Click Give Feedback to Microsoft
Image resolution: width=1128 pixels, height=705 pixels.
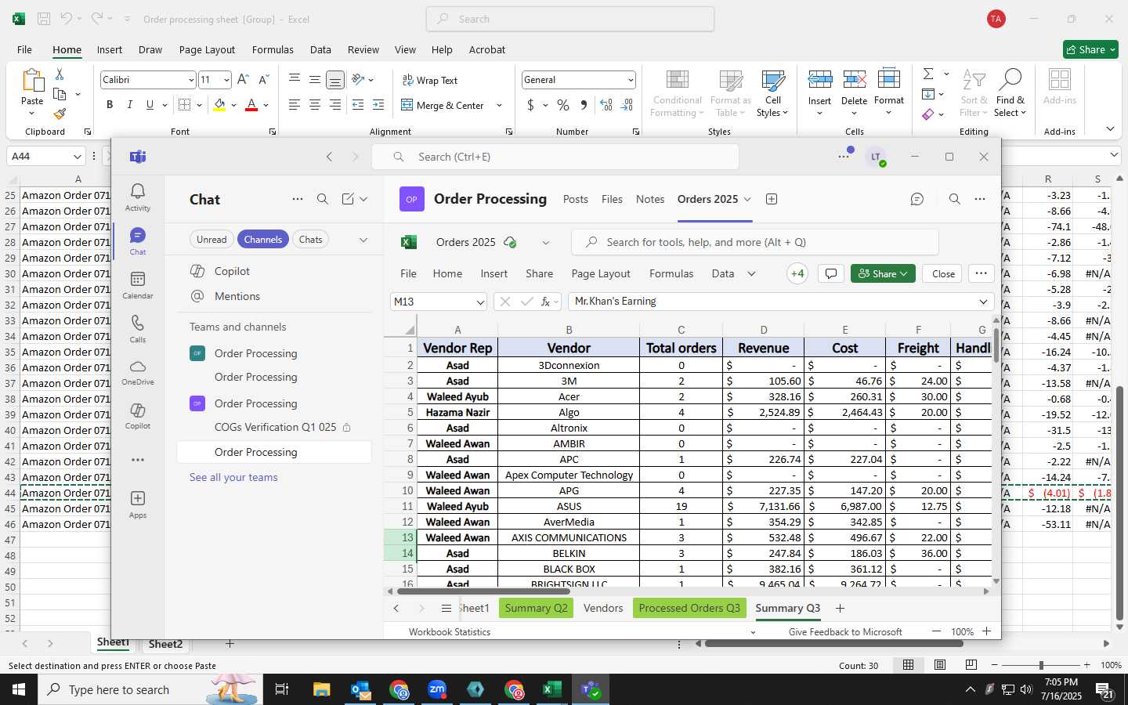pyautogui.click(x=845, y=631)
